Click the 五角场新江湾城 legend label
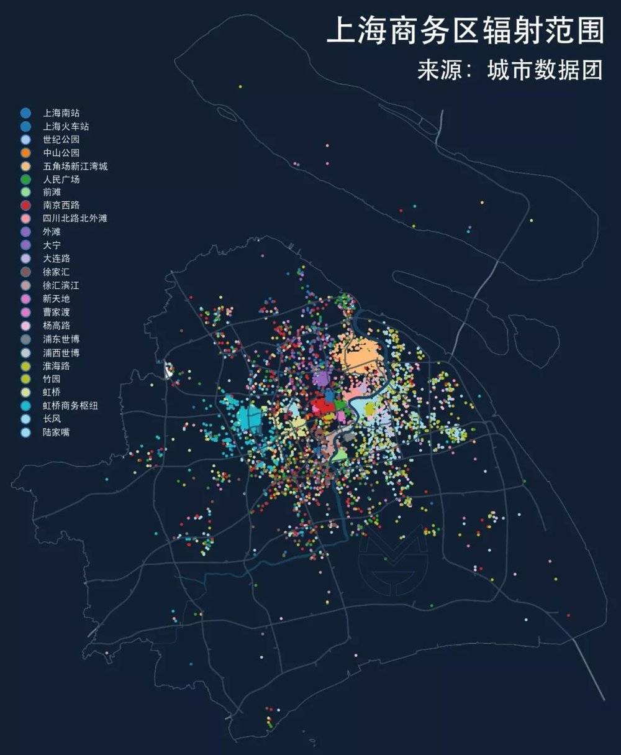 75,167
